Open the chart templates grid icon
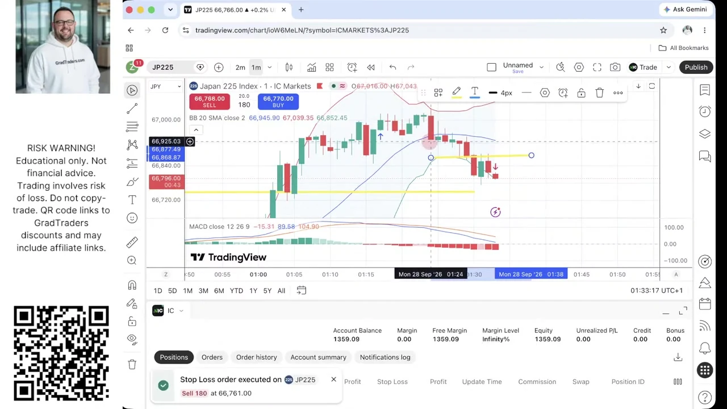Viewport: 727px width, 409px height. (329, 67)
